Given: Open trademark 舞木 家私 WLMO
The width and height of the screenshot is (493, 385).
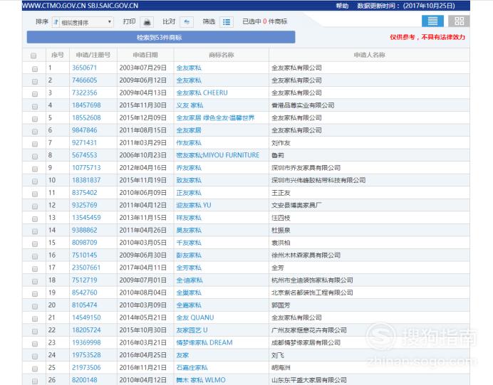Looking at the screenshot, I should pyautogui.click(x=201, y=380).
